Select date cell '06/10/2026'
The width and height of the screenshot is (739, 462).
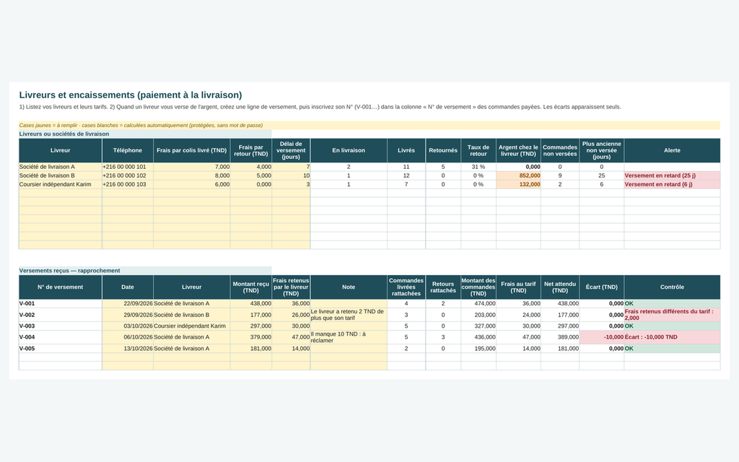(x=128, y=337)
